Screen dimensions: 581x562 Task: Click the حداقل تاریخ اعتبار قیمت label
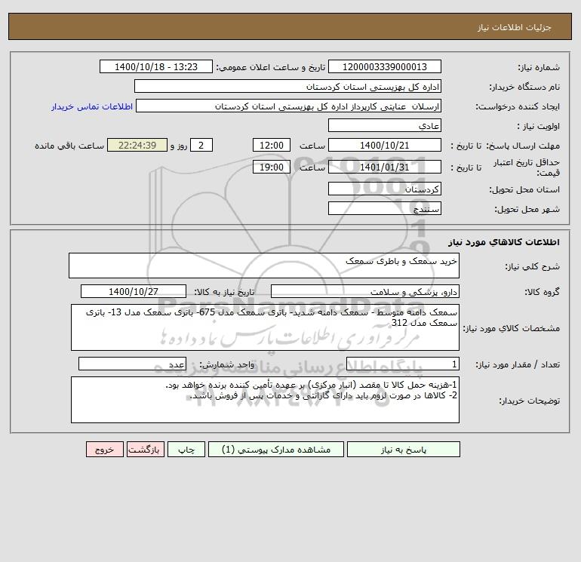coord(527,167)
